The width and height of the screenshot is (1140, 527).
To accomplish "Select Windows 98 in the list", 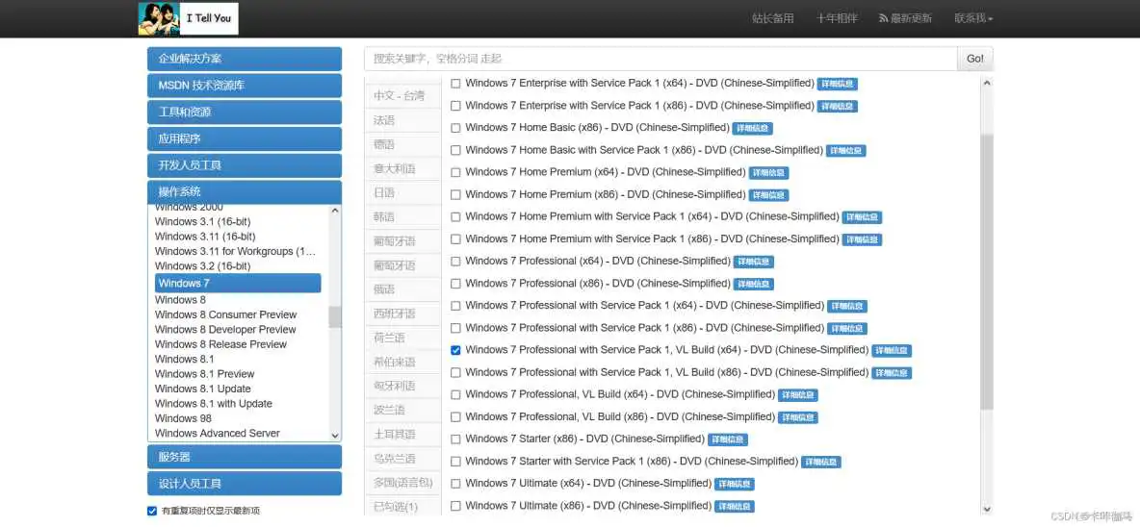I will 183,418.
